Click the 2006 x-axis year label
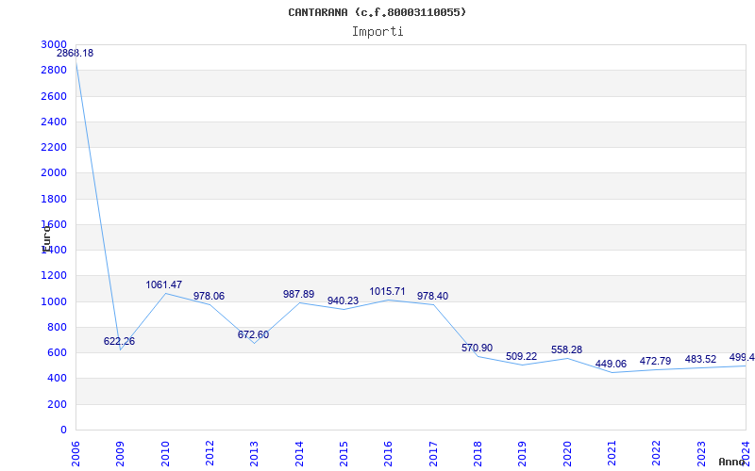This screenshot has width=755, height=471. click(75, 453)
